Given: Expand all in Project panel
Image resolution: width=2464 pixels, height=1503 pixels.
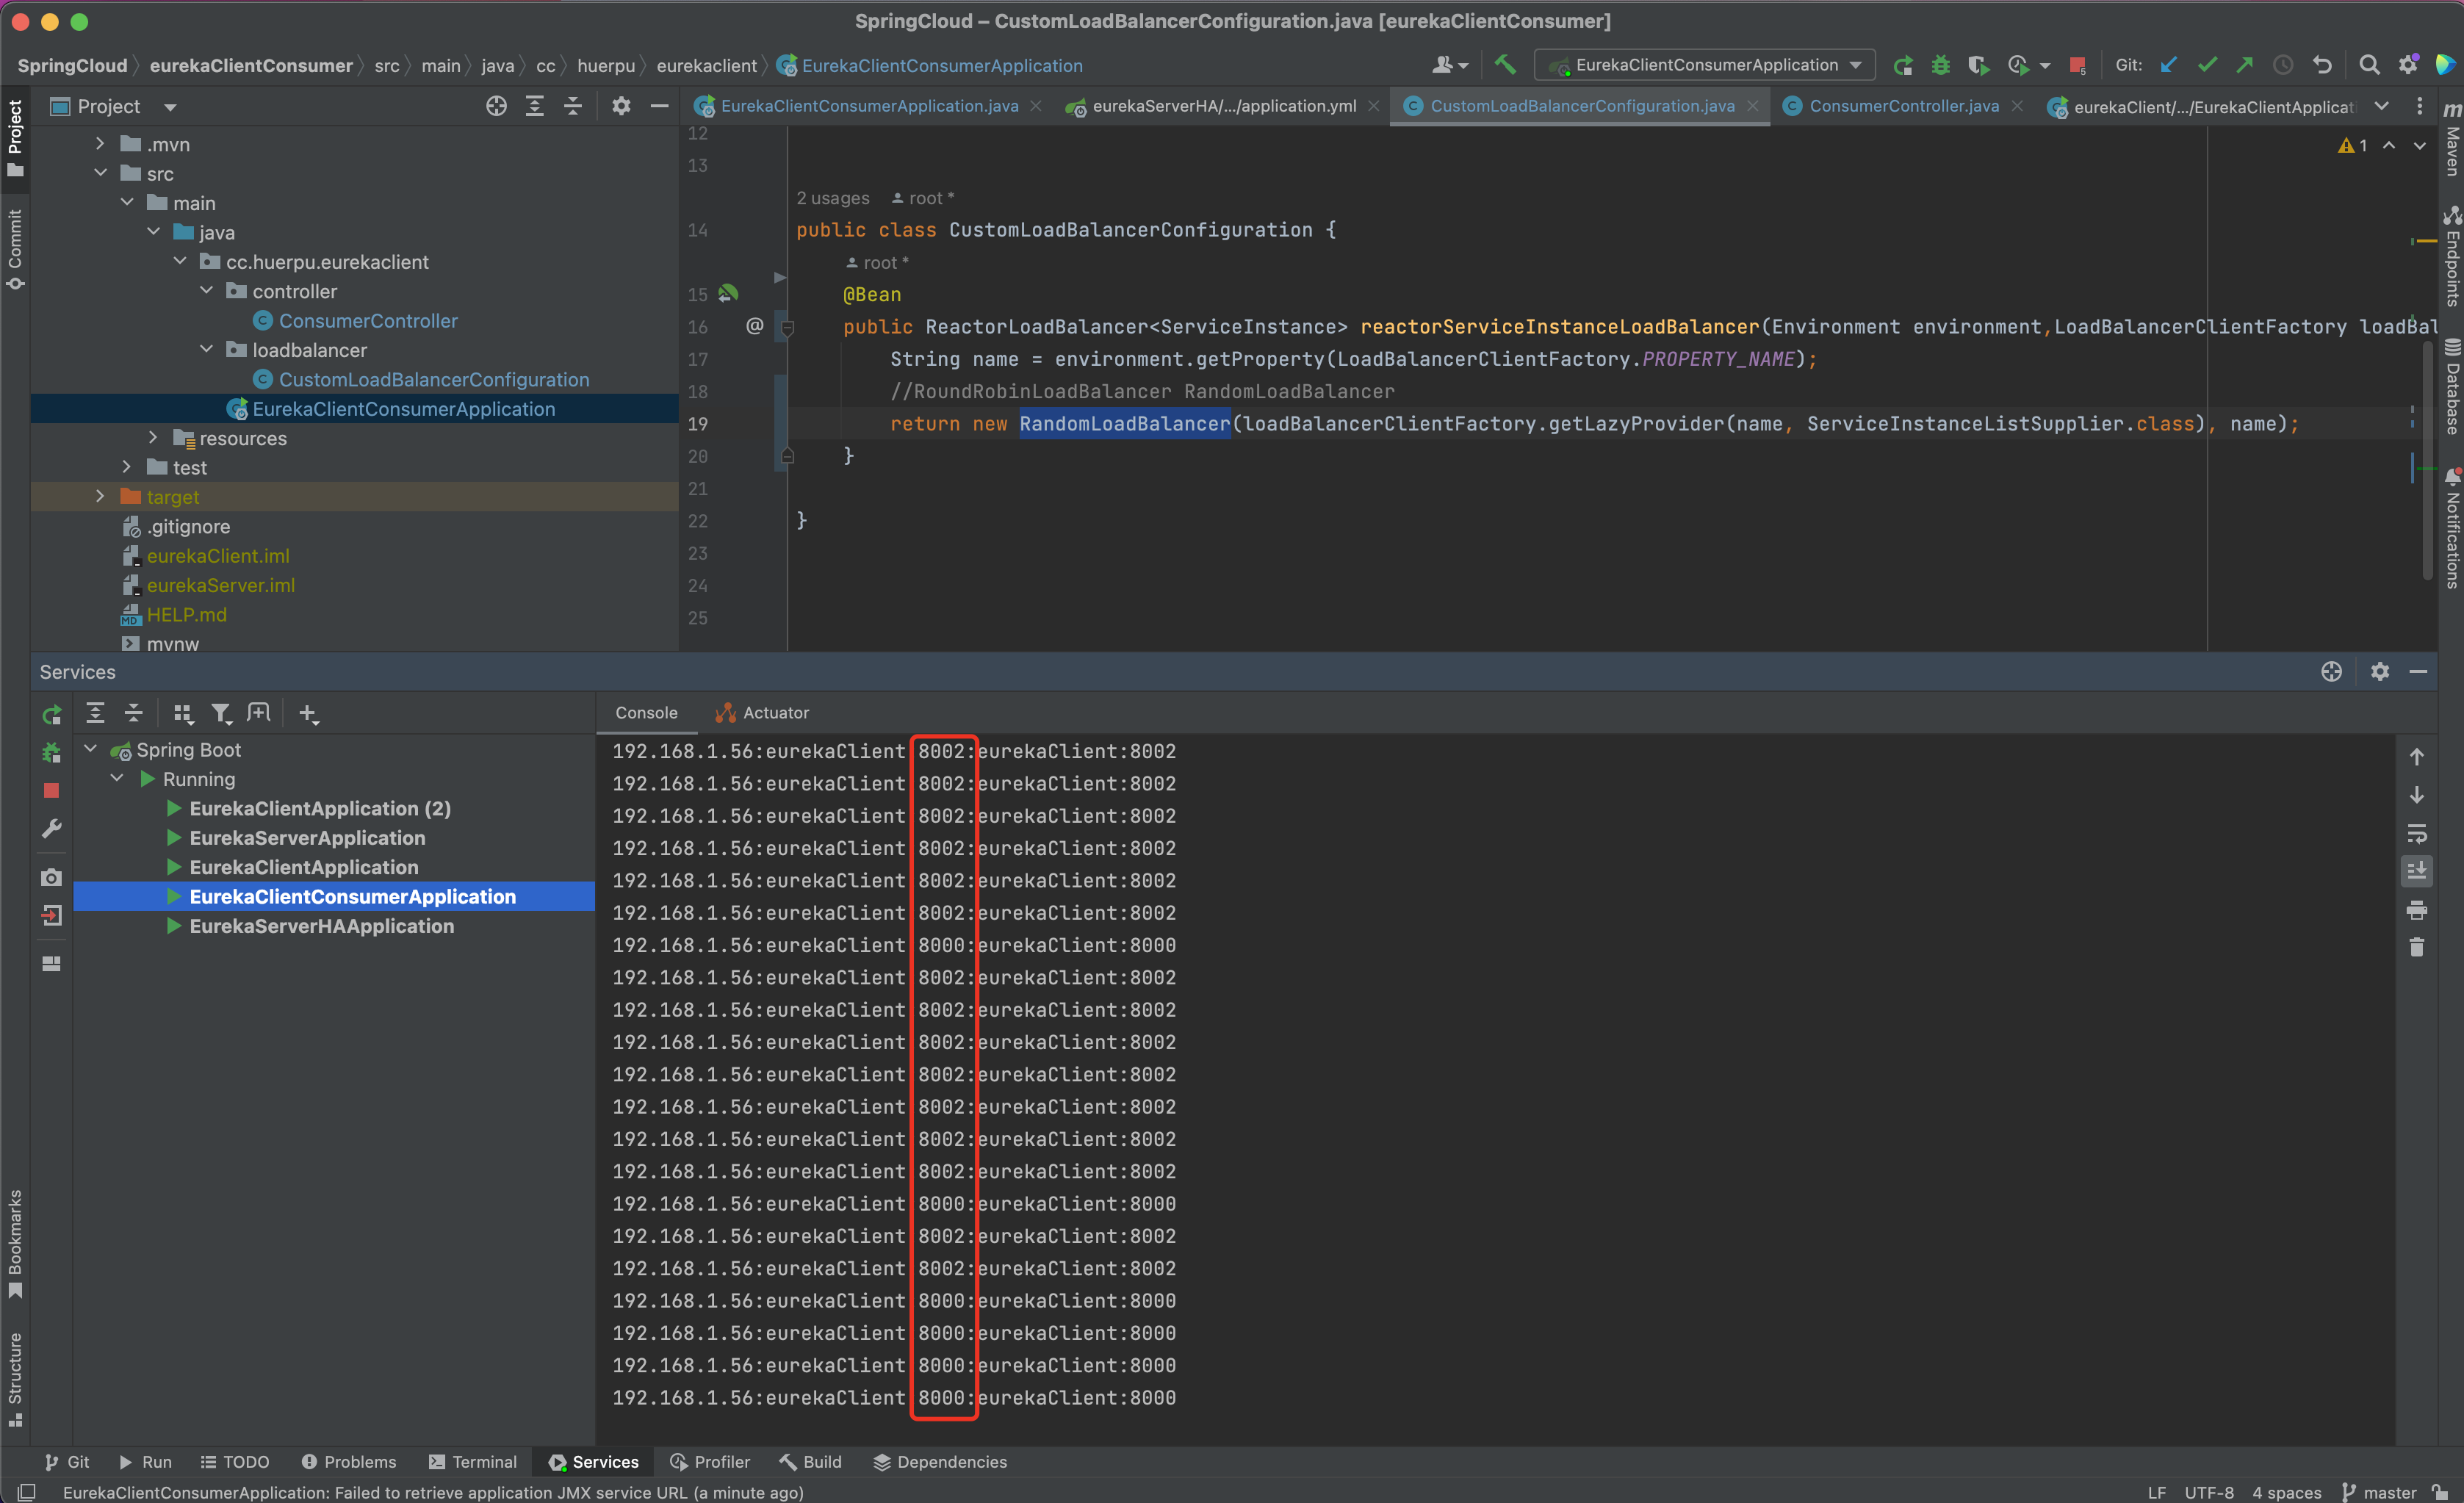Looking at the screenshot, I should (x=535, y=106).
